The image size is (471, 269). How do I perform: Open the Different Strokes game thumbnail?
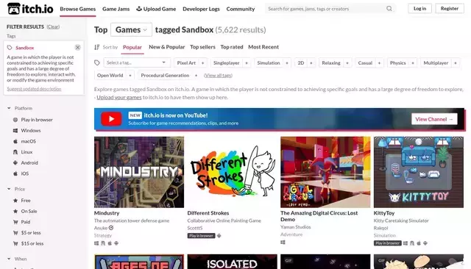point(233,172)
